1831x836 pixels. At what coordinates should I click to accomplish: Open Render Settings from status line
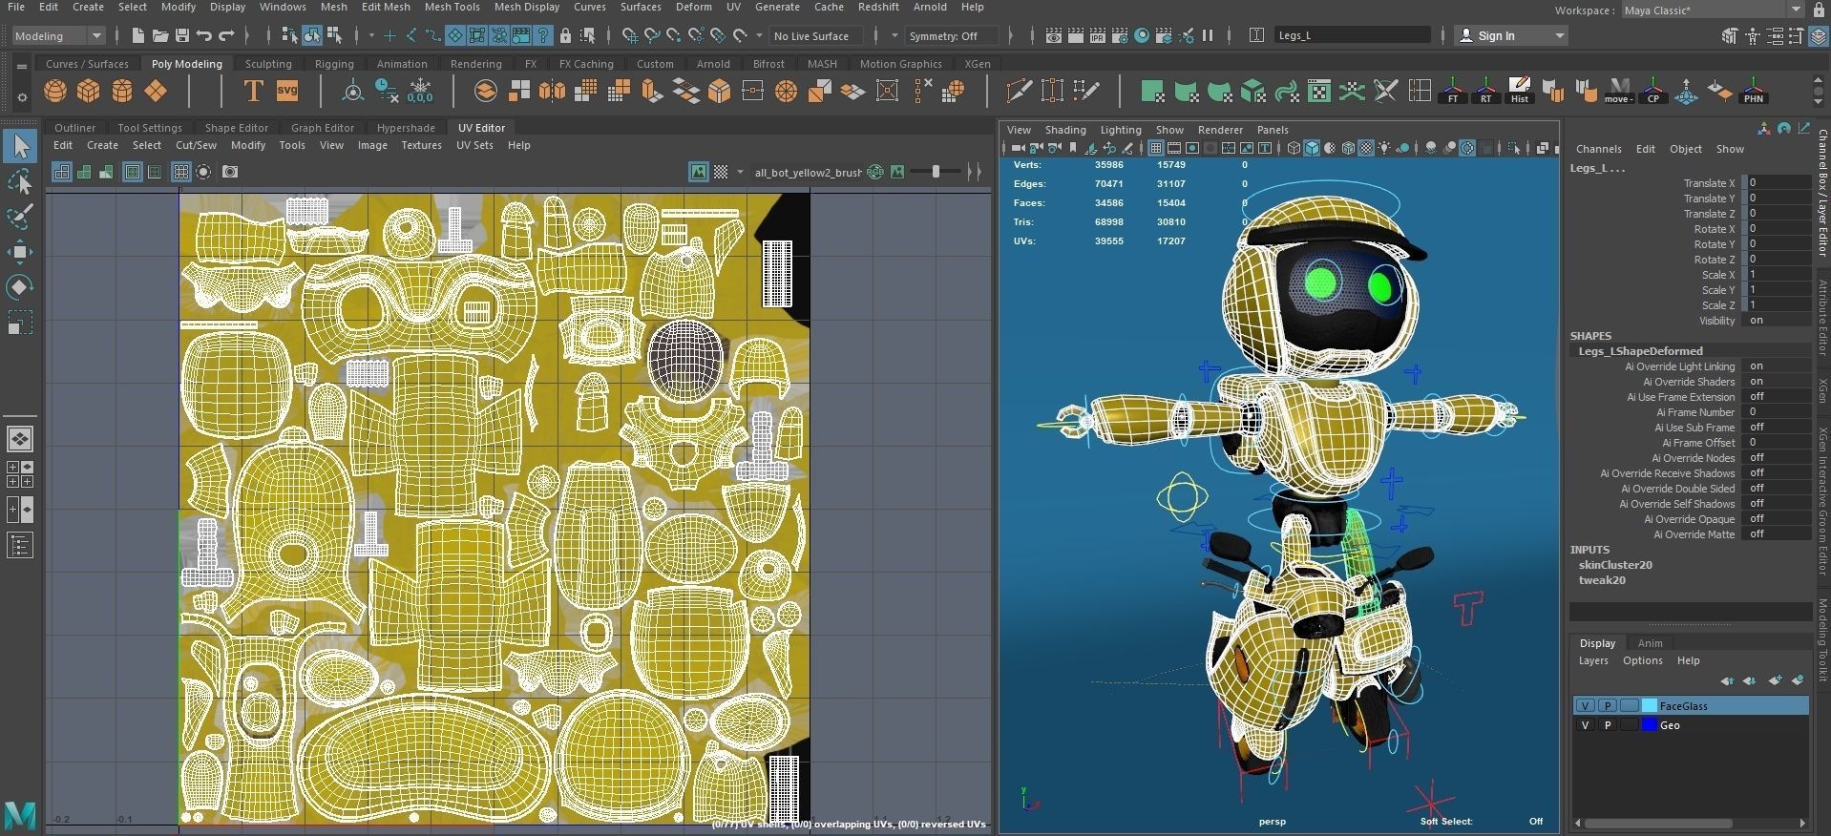pos(1119,36)
